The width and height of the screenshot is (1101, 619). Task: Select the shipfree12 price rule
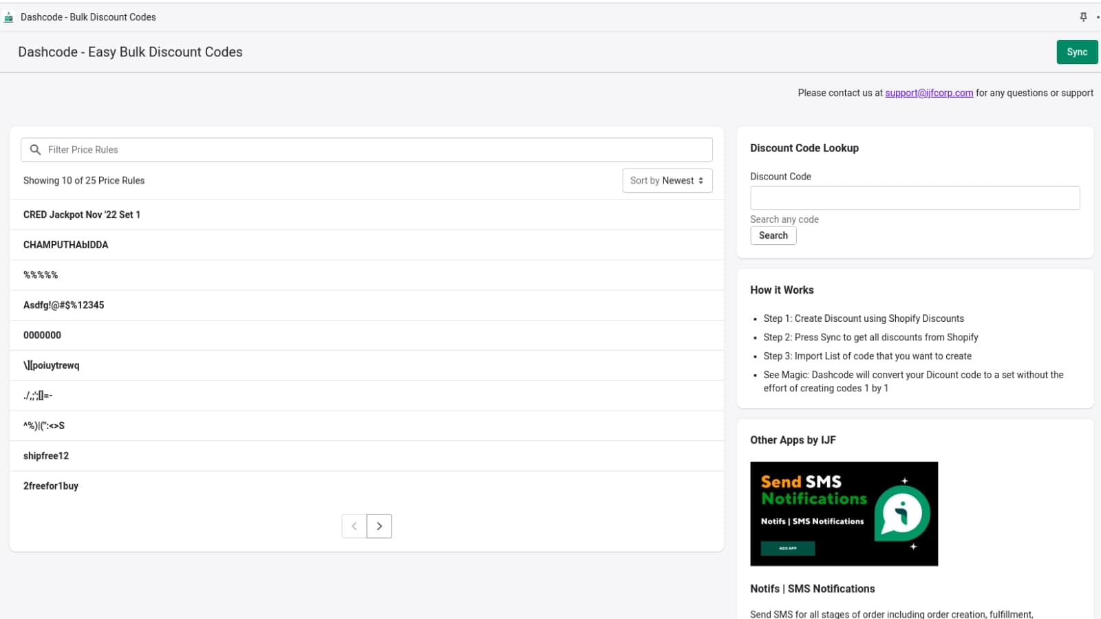point(45,455)
